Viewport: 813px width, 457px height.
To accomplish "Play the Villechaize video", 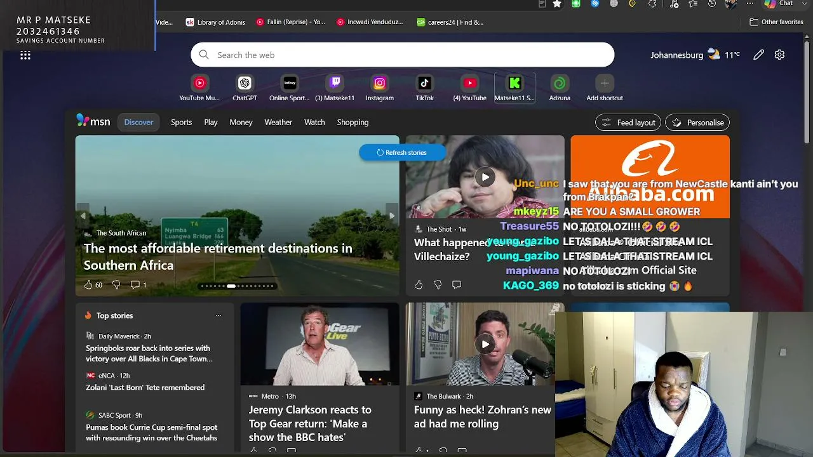I will 485,177.
